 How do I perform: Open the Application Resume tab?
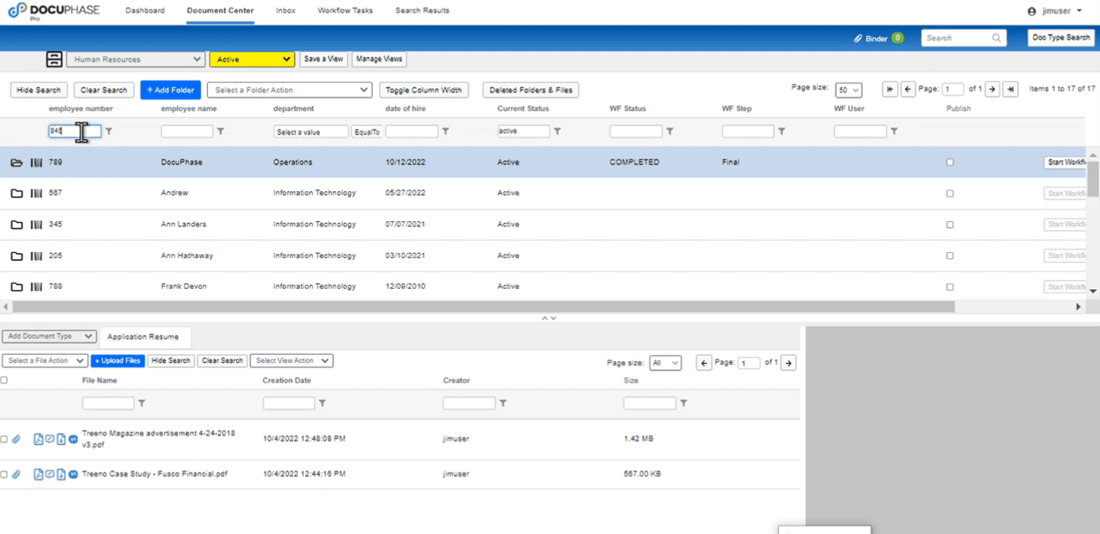[x=145, y=337]
